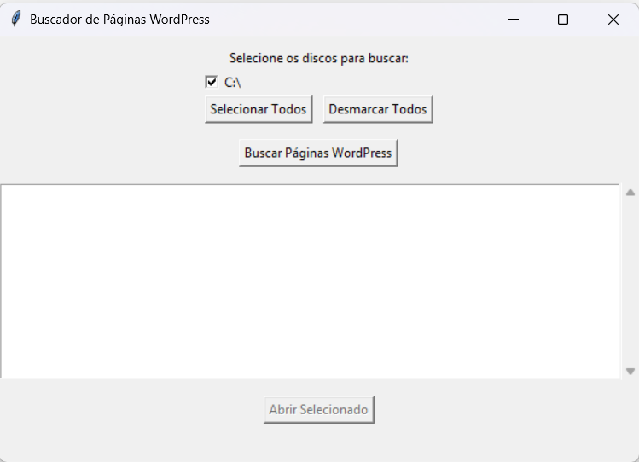Click the Desmarcar Todos button
639x462 pixels.
378,109
